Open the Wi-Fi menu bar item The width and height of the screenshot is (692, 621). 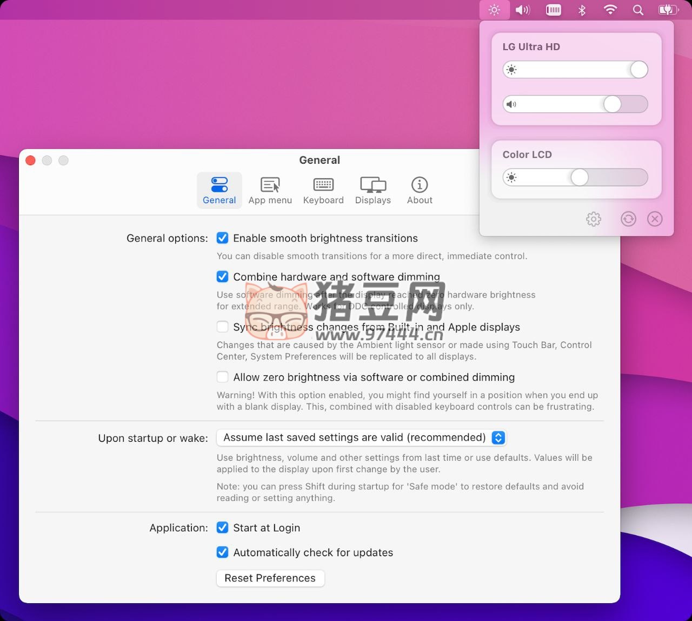click(x=610, y=9)
